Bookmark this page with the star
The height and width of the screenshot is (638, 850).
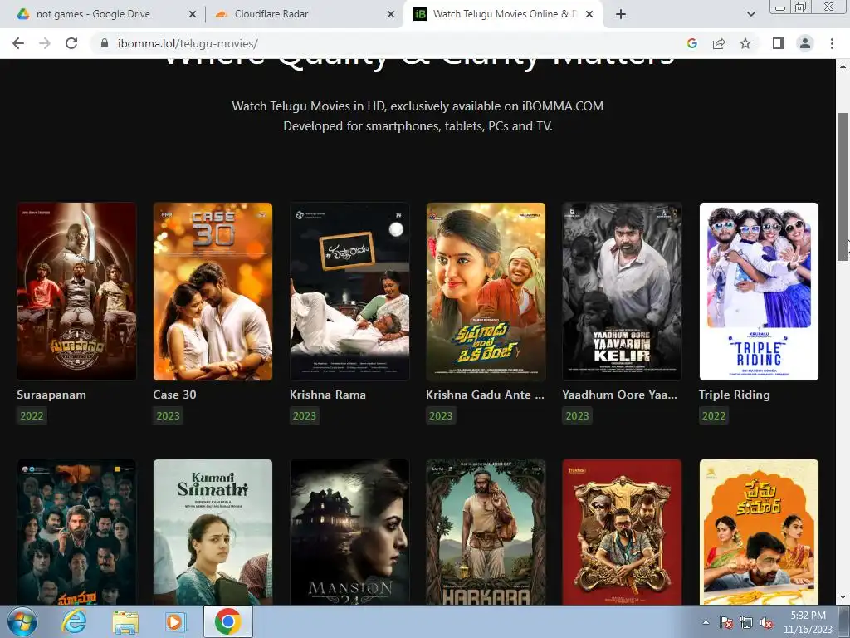[x=745, y=43]
